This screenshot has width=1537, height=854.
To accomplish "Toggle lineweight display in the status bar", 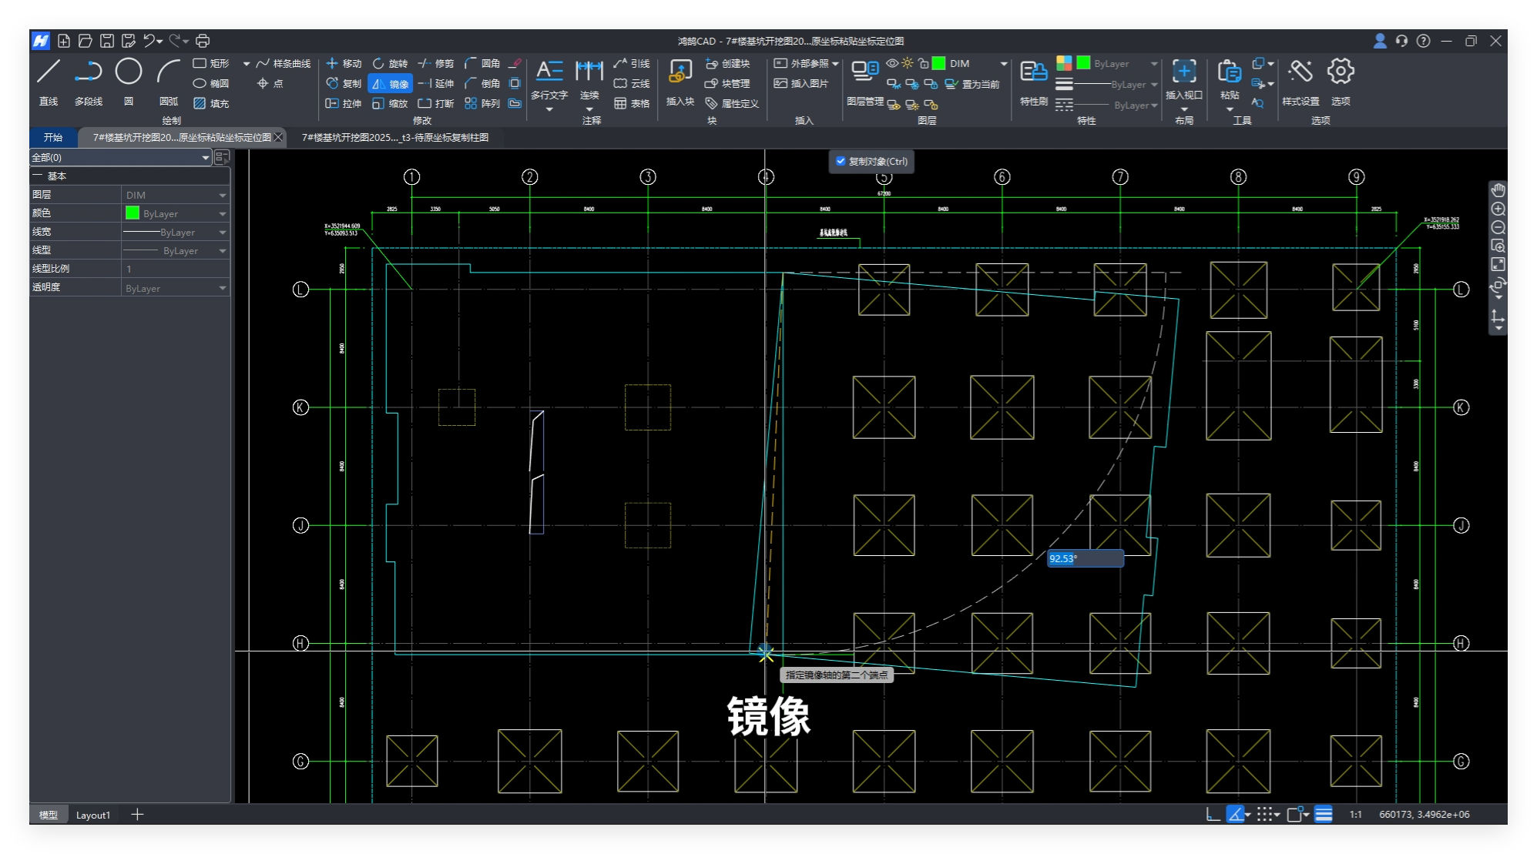I will [x=1324, y=815].
